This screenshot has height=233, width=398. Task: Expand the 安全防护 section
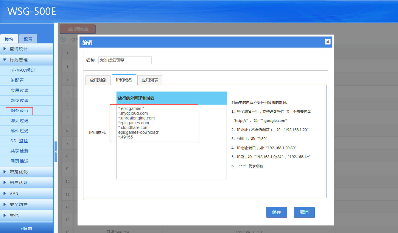click(x=27, y=204)
